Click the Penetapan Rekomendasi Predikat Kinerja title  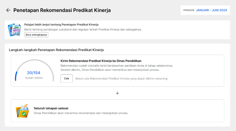[x=62, y=10]
